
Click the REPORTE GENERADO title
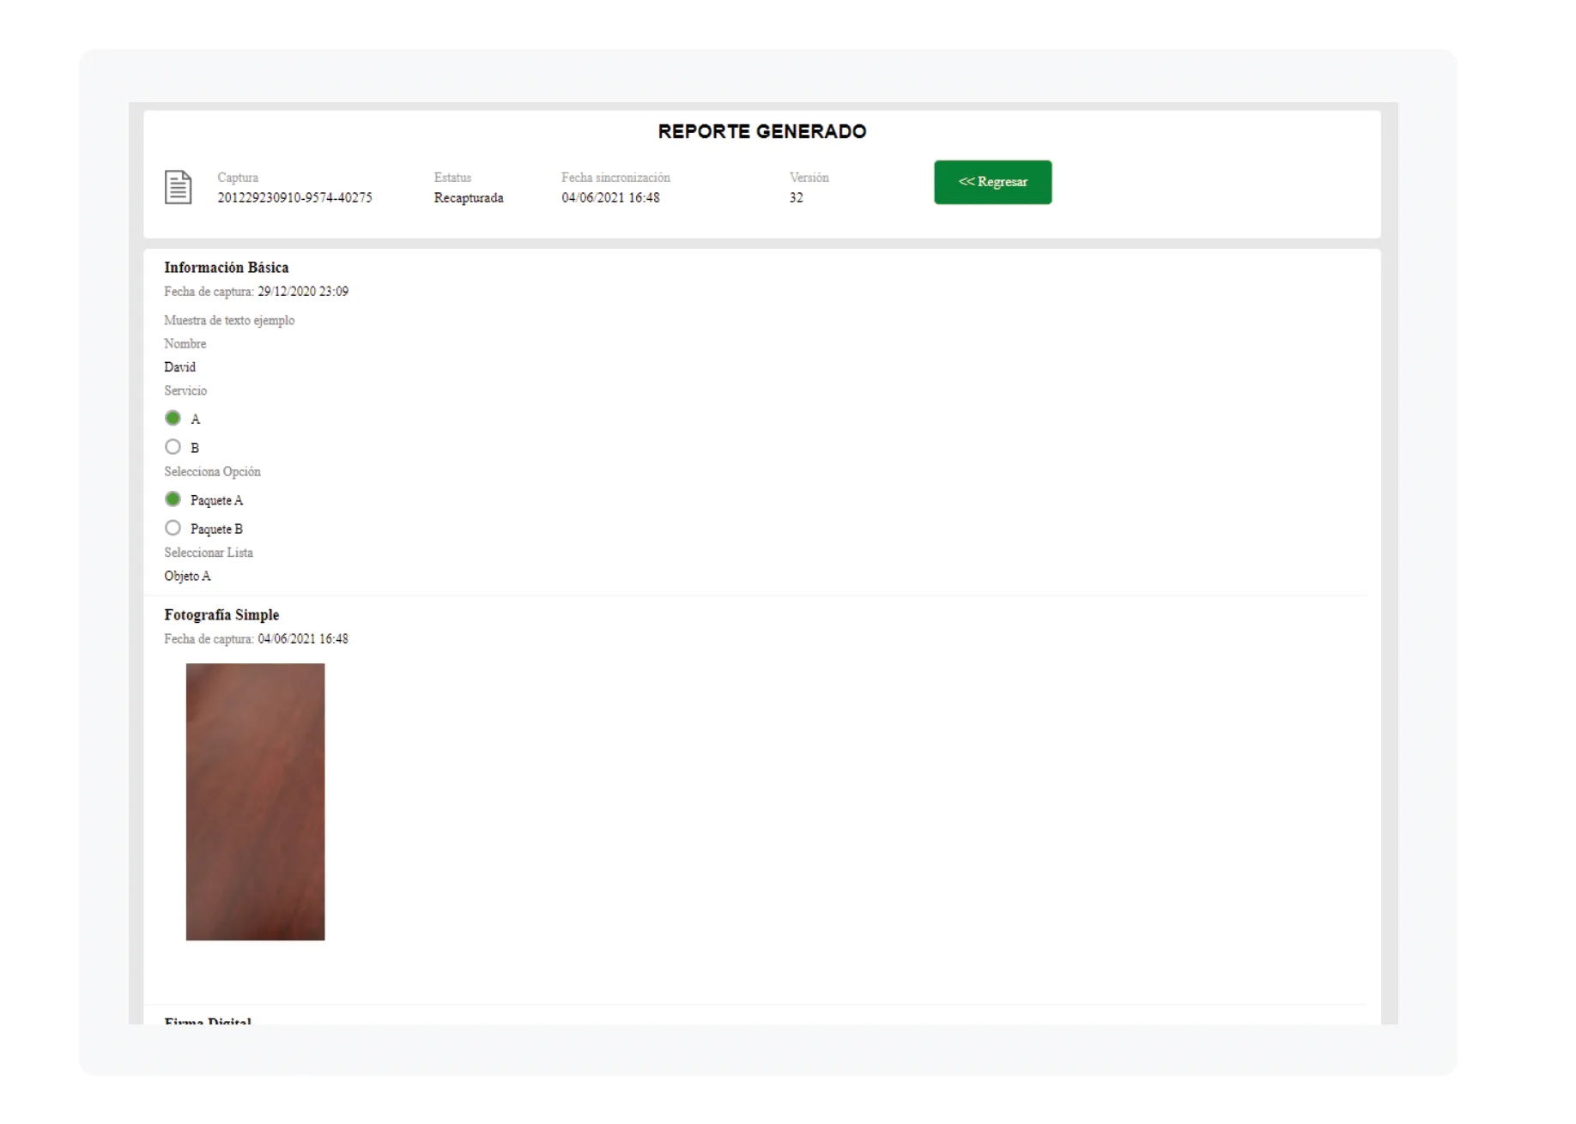point(762,131)
